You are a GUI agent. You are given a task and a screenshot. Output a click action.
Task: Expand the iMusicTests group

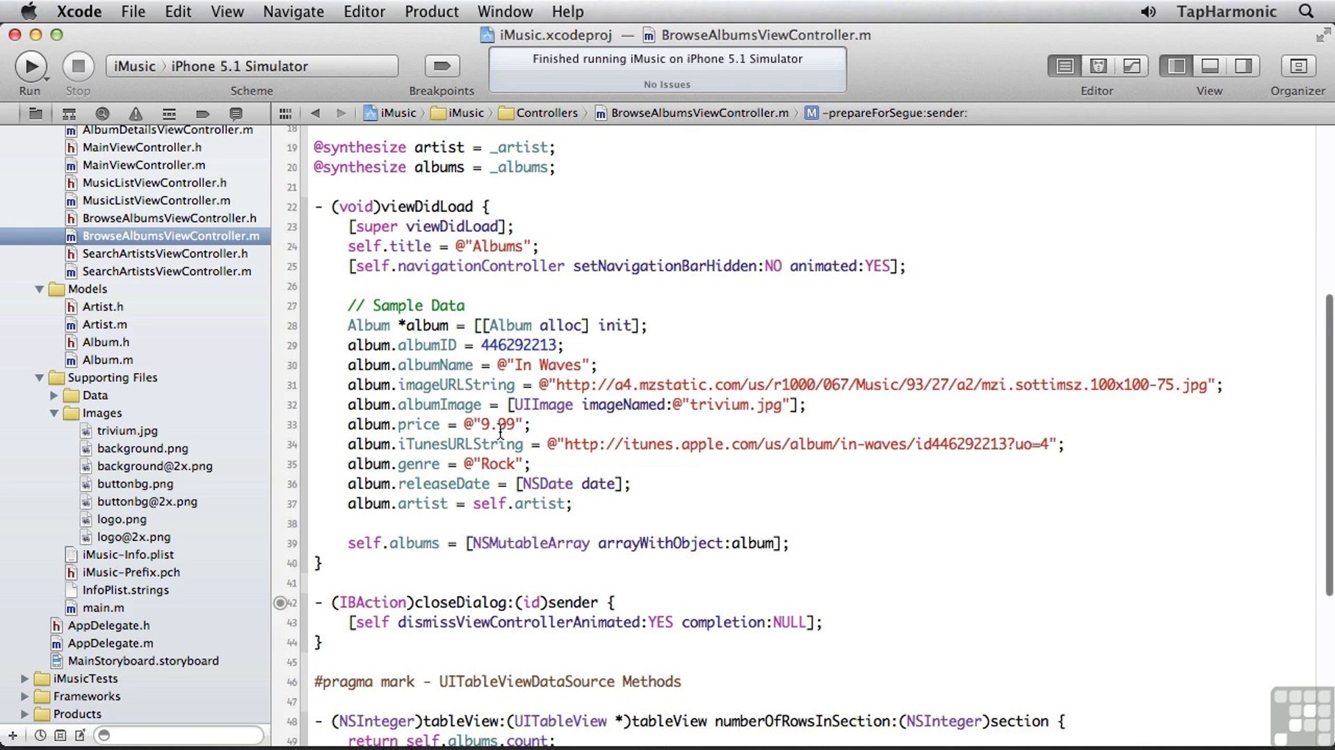coord(25,678)
